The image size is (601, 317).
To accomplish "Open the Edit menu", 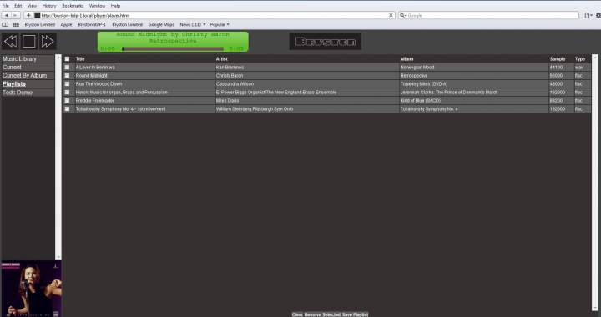I will (18, 6).
